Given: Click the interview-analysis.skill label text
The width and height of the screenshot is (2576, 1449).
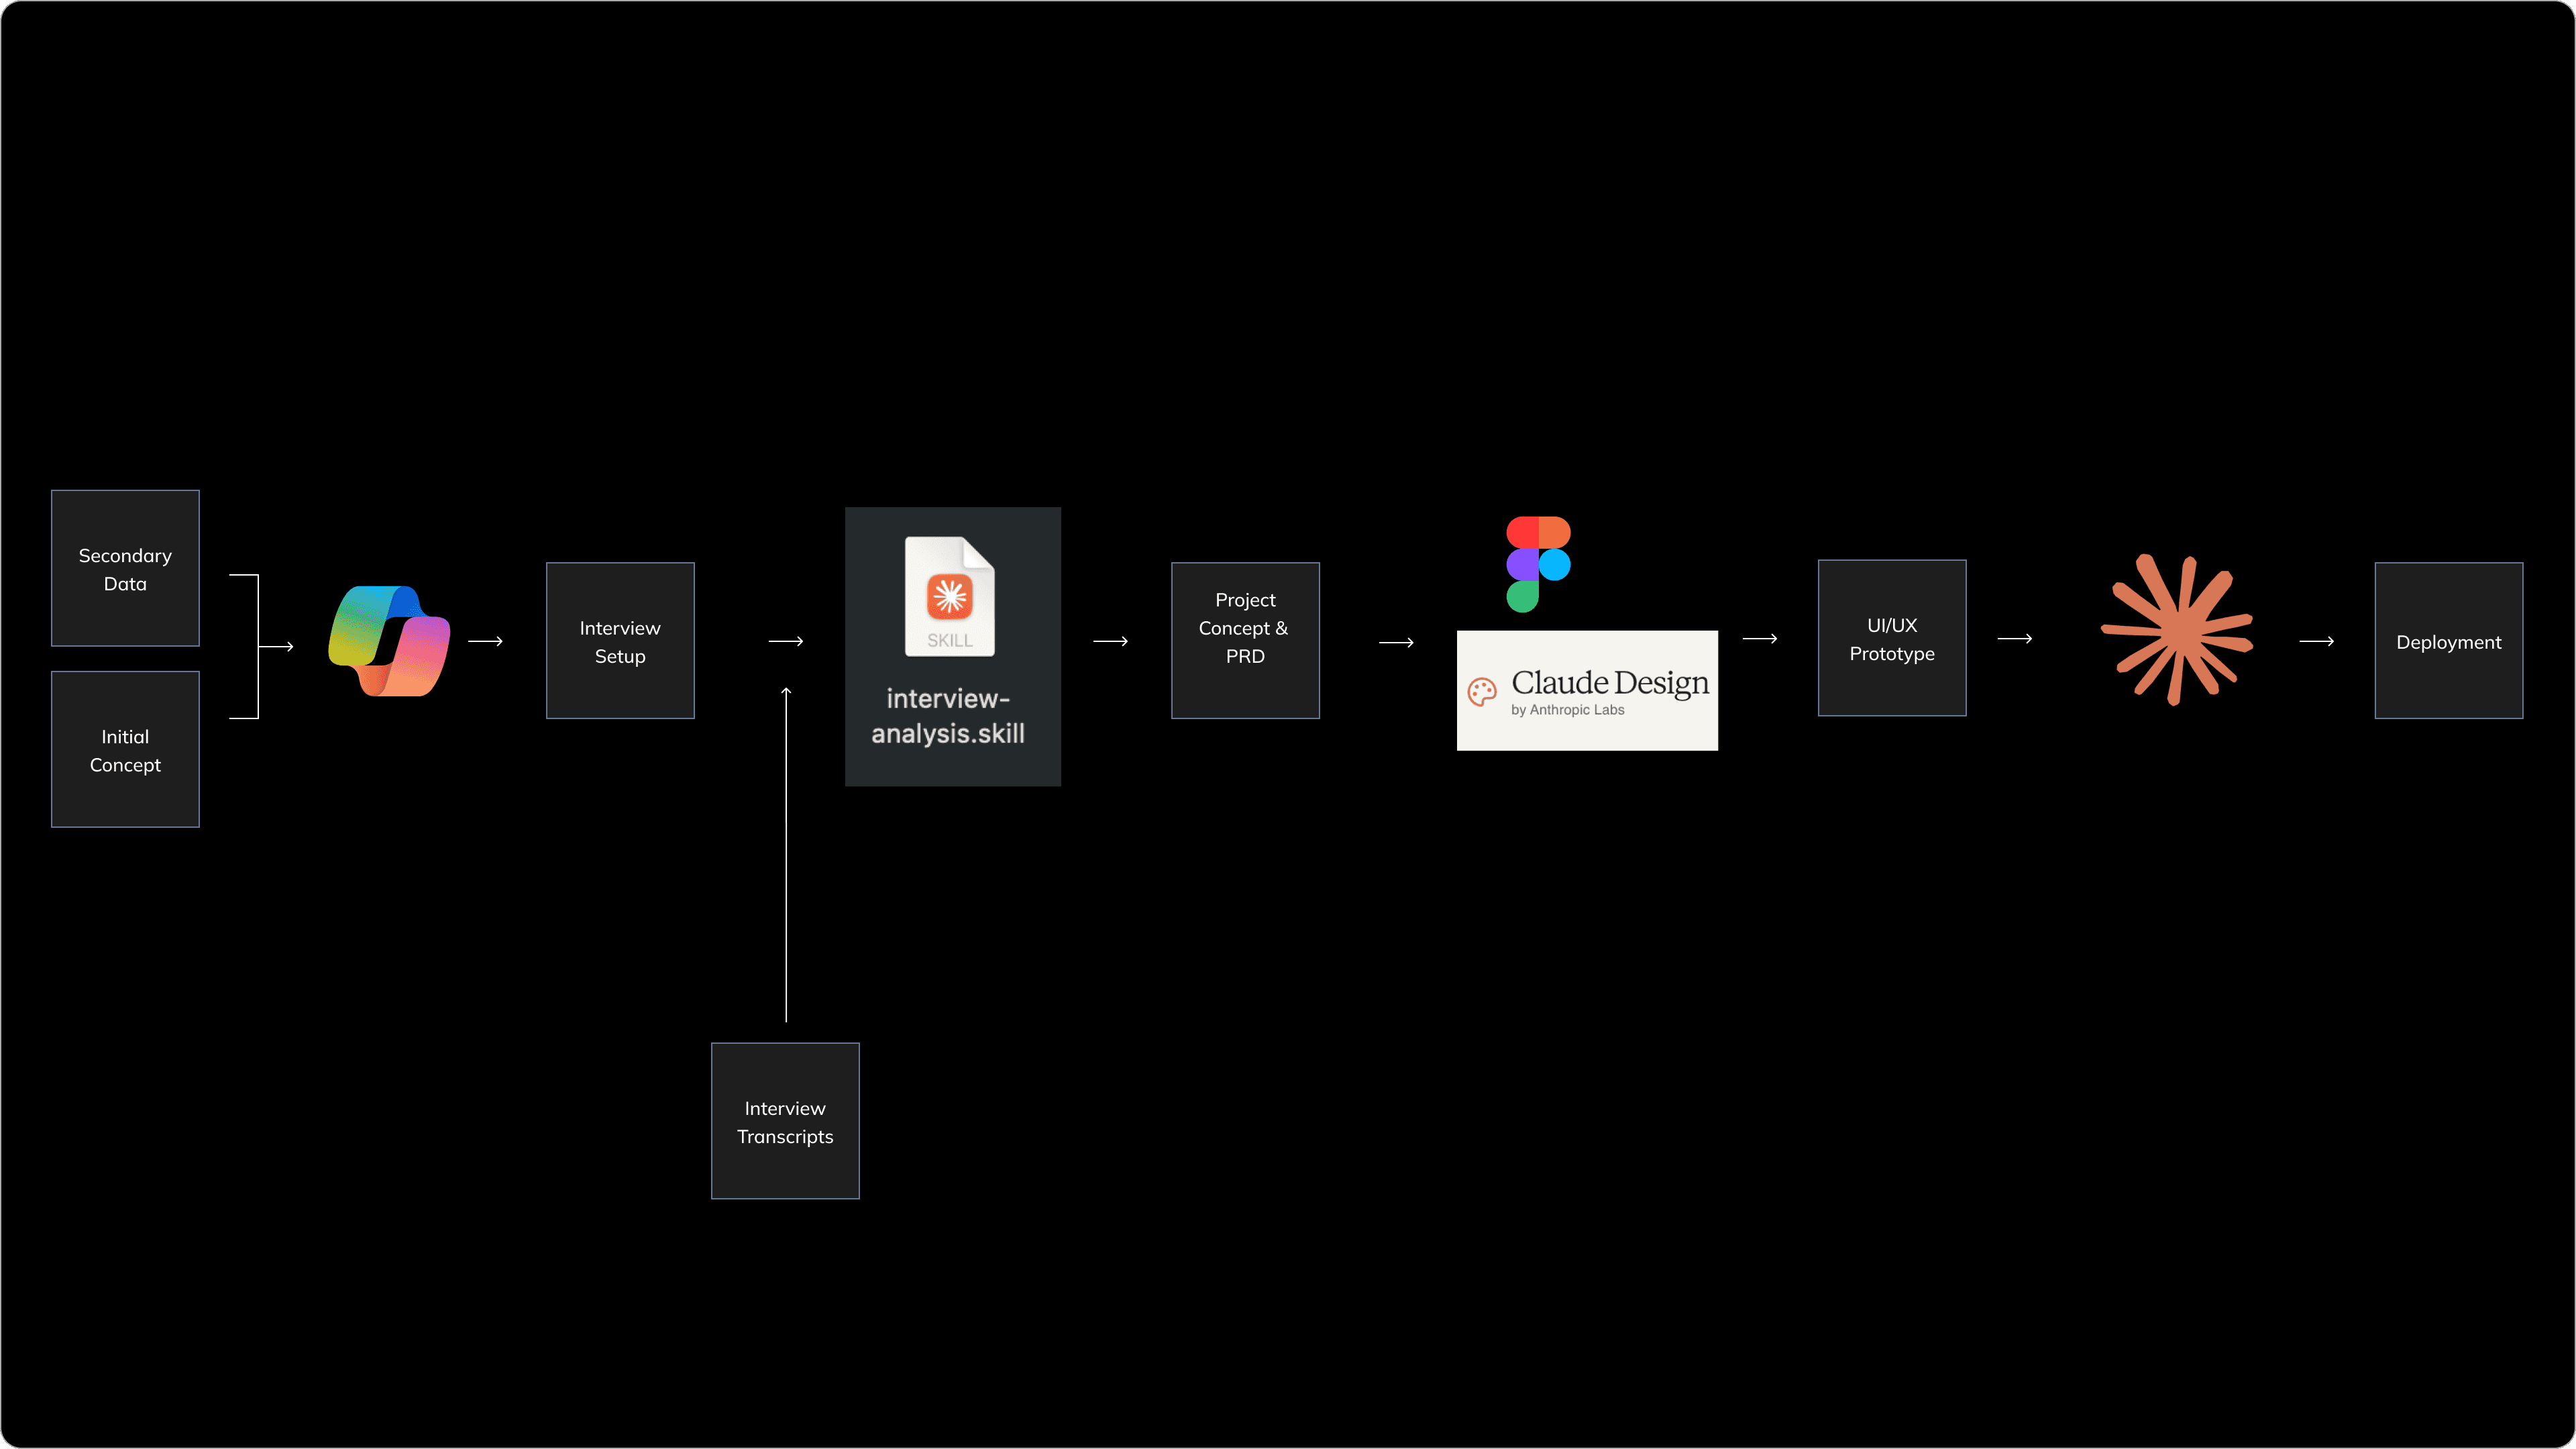Looking at the screenshot, I should point(948,716).
